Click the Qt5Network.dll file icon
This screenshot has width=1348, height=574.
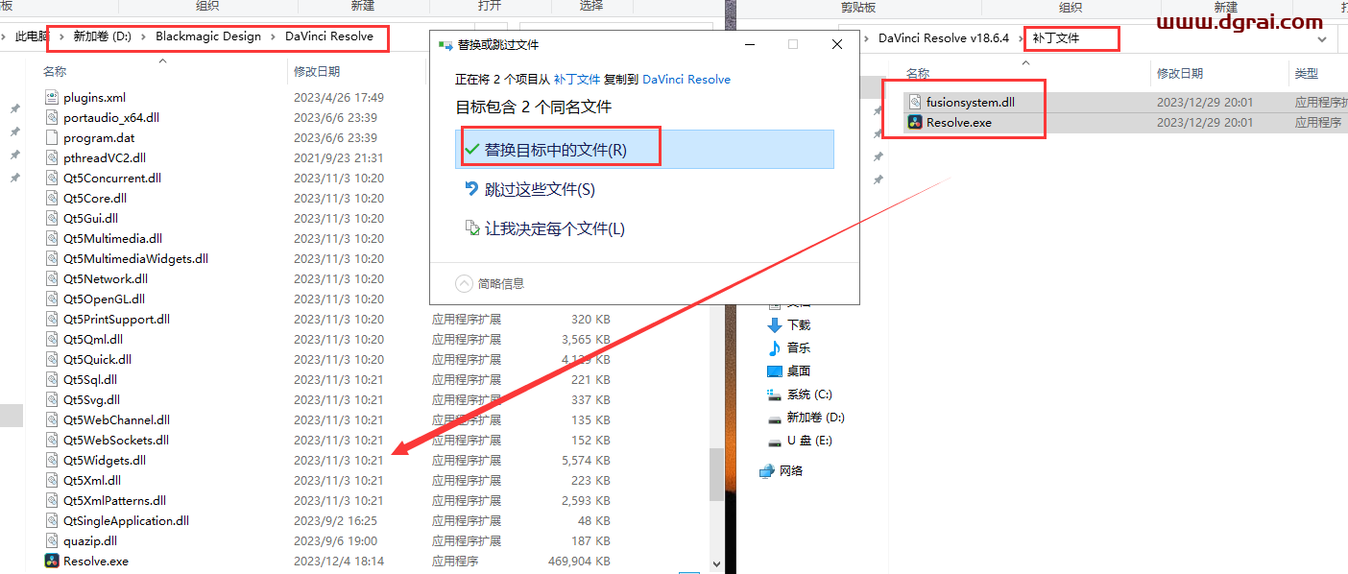pyautogui.click(x=53, y=278)
